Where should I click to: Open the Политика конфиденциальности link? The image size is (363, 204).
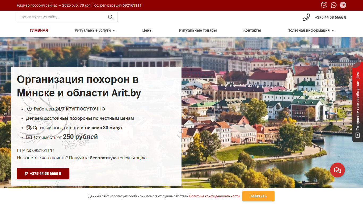coord(214,196)
